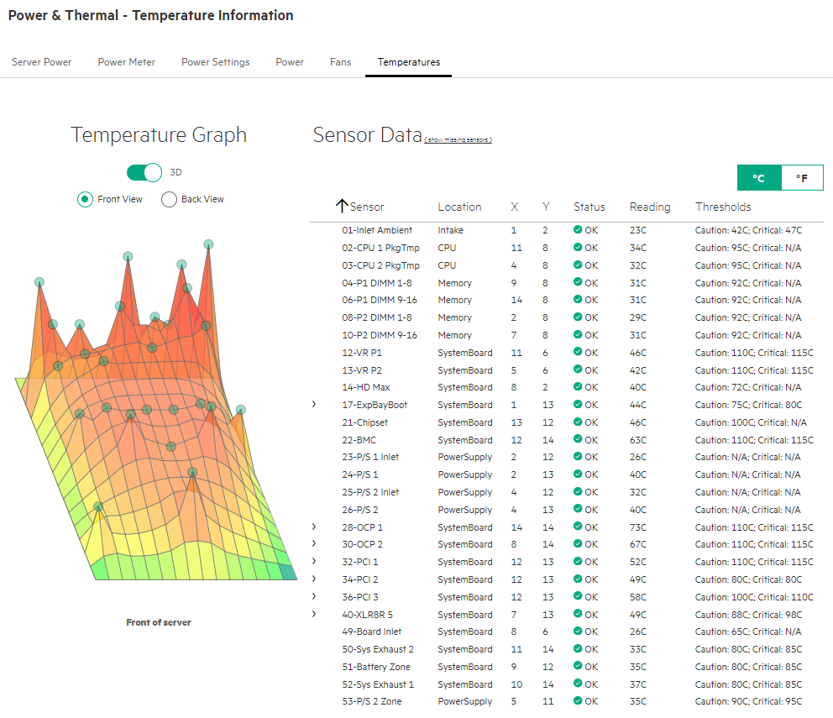Expand the 32-PCI 1 sensor row

[314, 561]
